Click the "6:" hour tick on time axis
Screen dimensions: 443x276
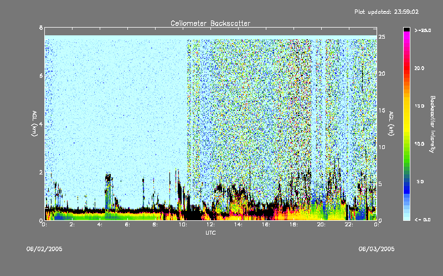click(x=127, y=225)
